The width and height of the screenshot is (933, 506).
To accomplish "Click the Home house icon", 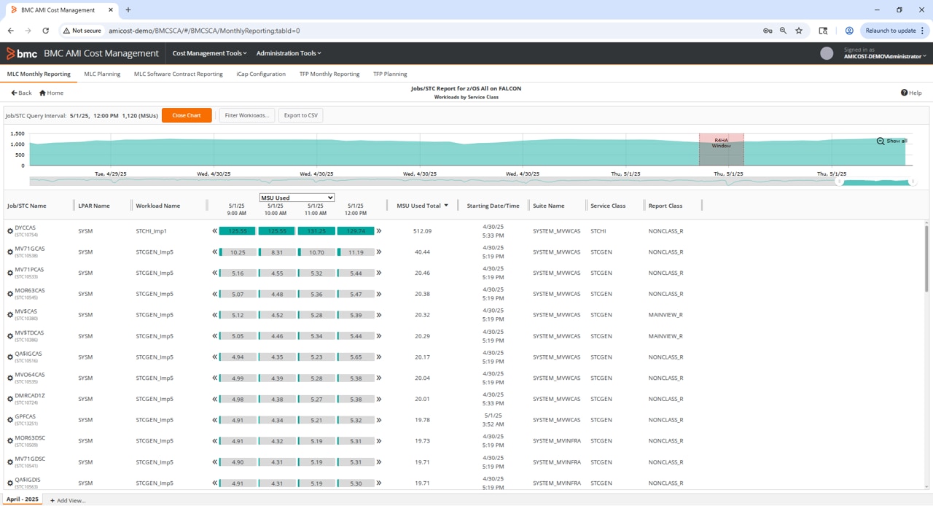I will point(43,93).
